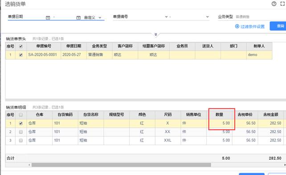This screenshot has height=175, width=286.
Task: Click the 结算客户简称 column header
Action: (x=154, y=46)
